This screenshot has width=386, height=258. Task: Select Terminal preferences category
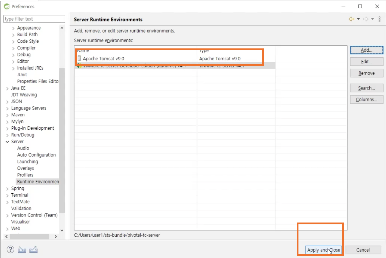tap(20, 195)
